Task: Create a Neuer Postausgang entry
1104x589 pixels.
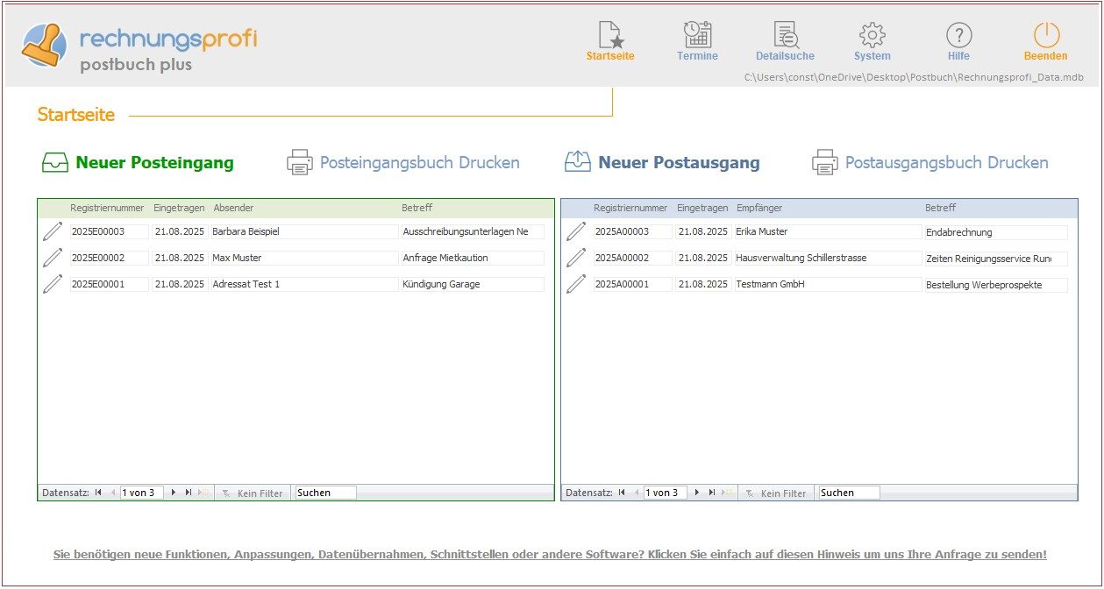Action: point(679,162)
